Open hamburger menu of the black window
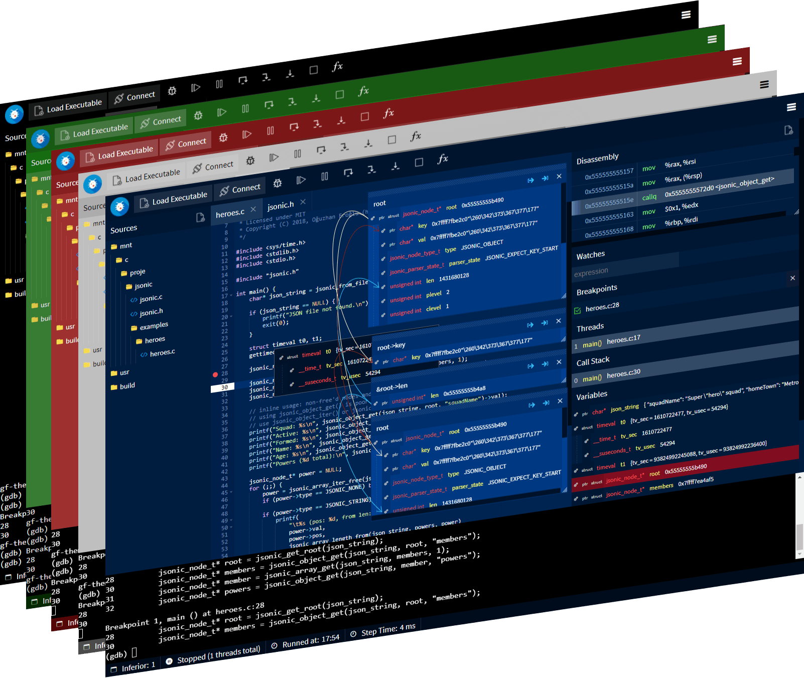This screenshot has width=804, height=678. [x=686, y=15]
